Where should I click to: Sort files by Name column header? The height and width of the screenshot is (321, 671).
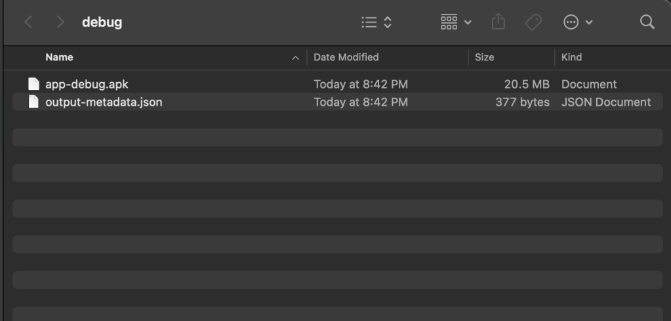point(59,57)
